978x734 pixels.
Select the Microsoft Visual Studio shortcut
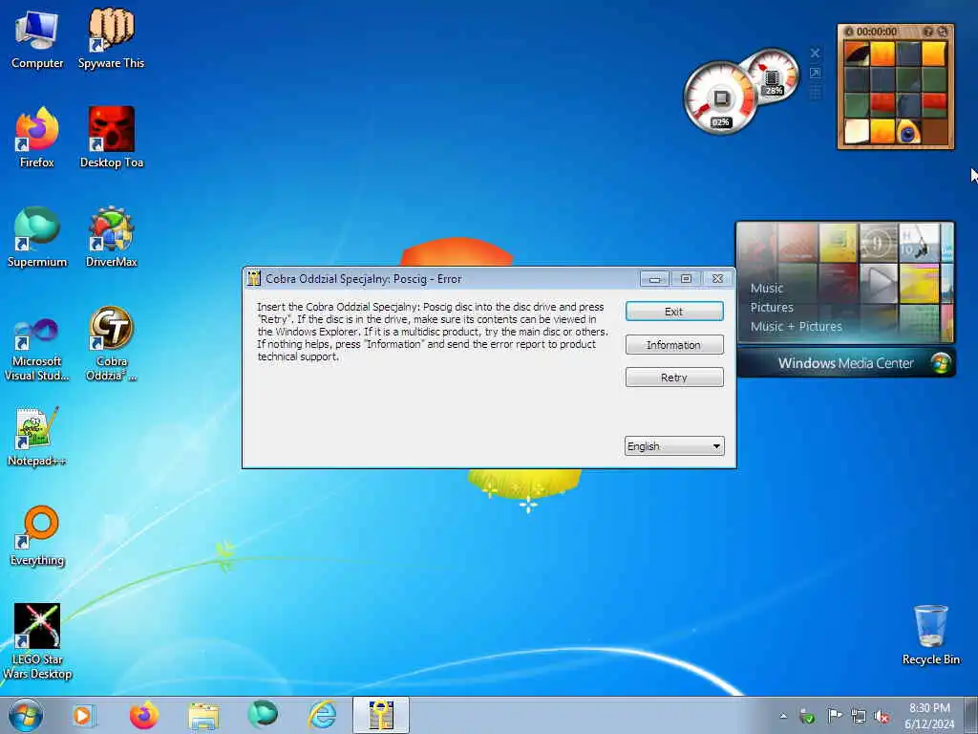click(37, 350)
